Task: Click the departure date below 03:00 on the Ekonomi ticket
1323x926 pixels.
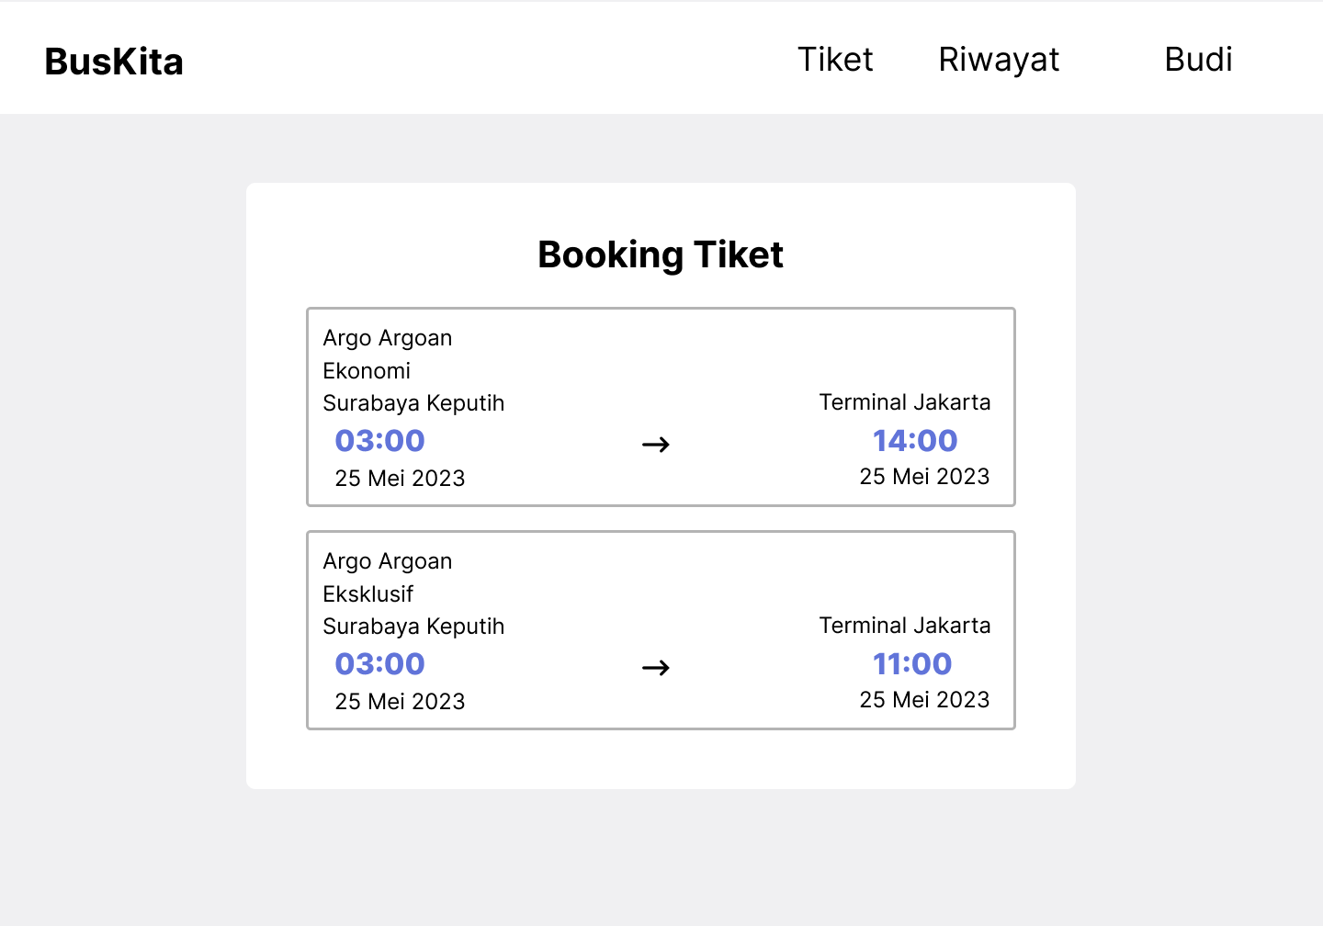Action: click(400, 479)
